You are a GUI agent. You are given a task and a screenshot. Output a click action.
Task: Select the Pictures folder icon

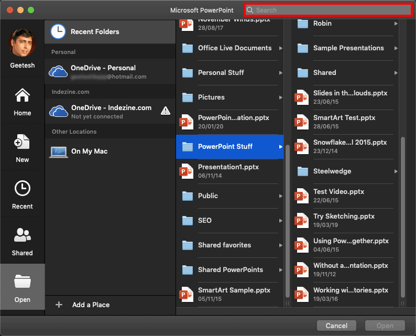click(188, 97)
